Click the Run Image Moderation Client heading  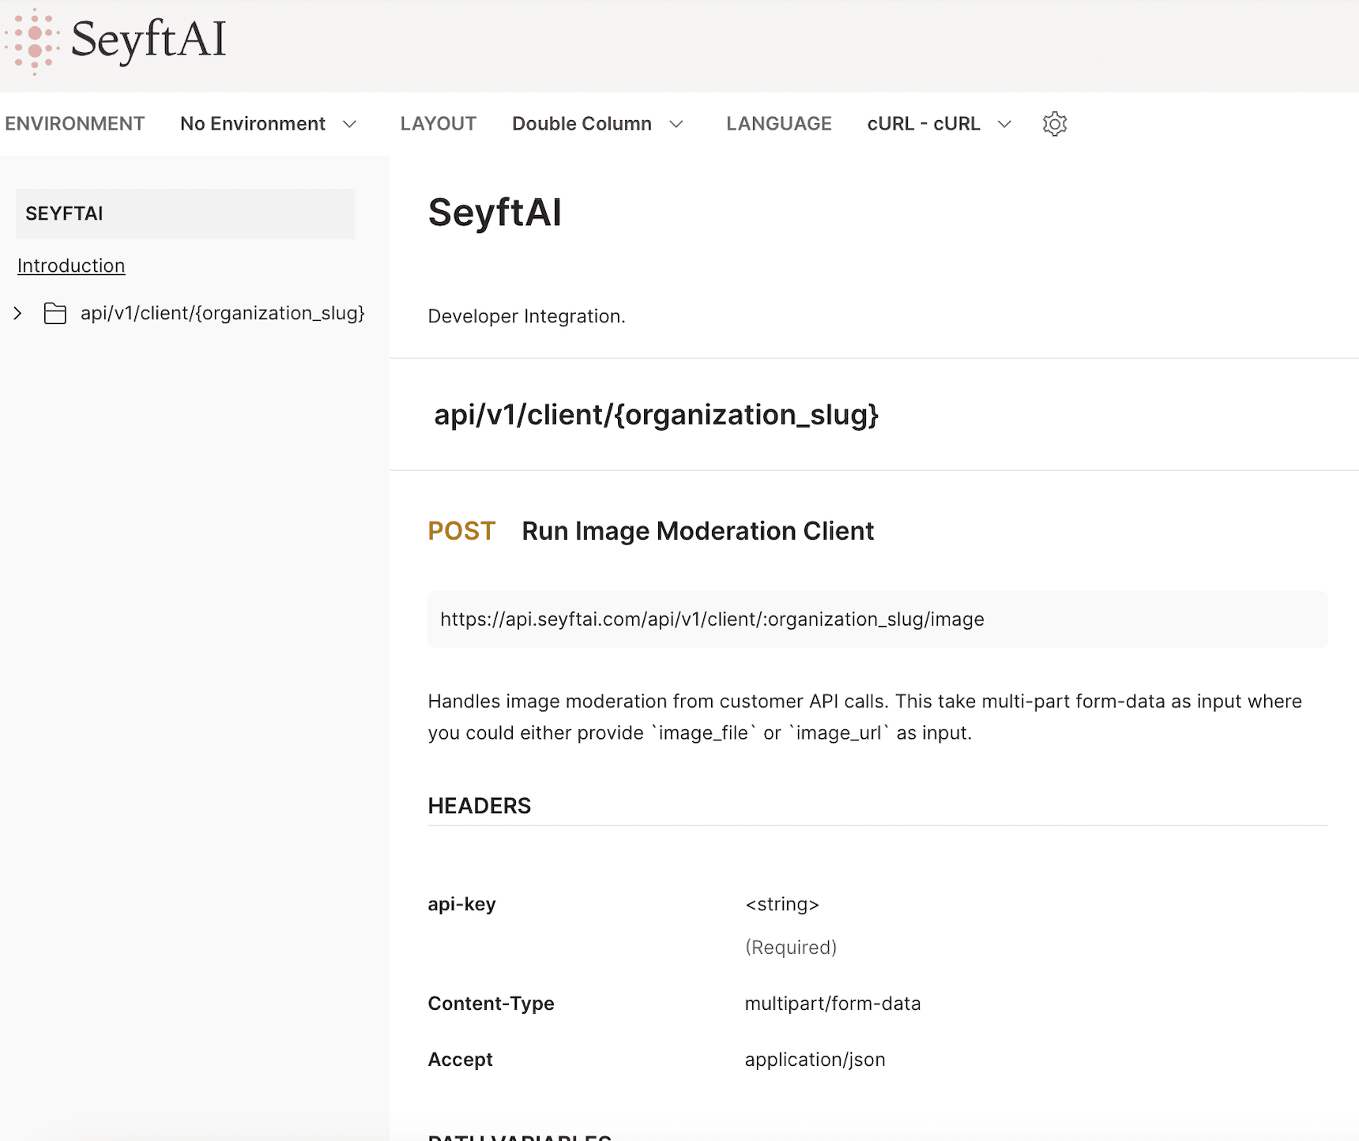pos(697,531)
